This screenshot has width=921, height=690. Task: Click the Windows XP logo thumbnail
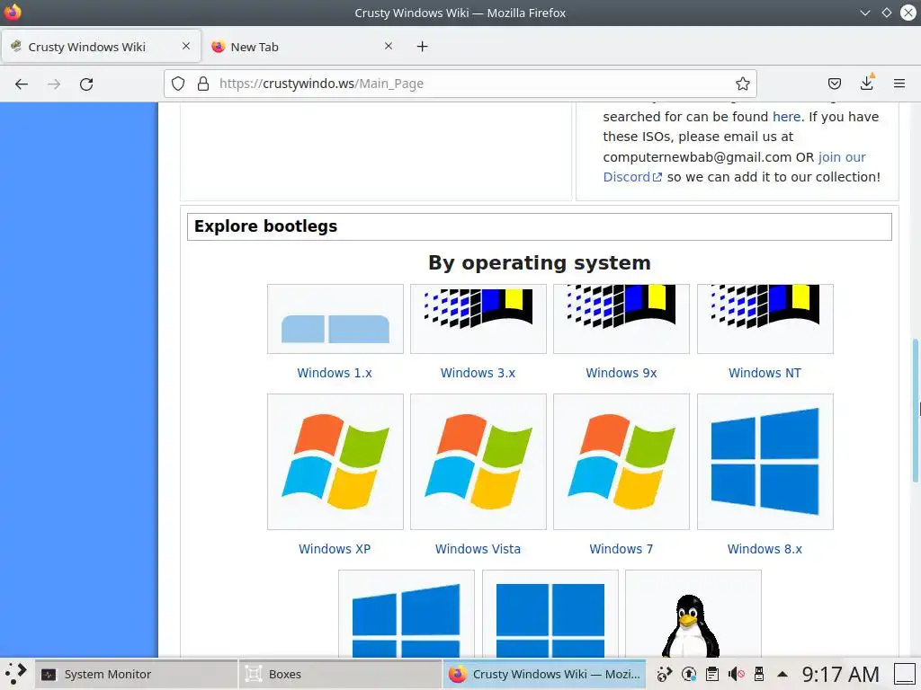335,462
